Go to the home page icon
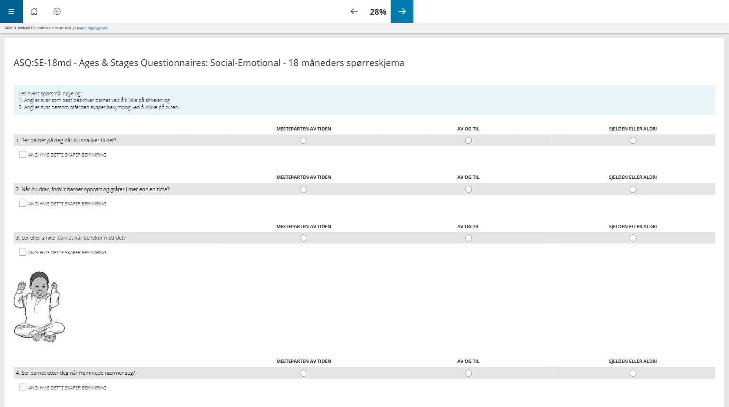Image resolution: width=729 pixels, height=407 pixels. coord(34,11)
